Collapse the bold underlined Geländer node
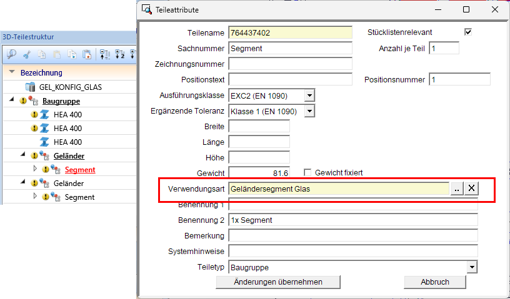The height and width of the screenshot is (299, 510). click(22, 155)
